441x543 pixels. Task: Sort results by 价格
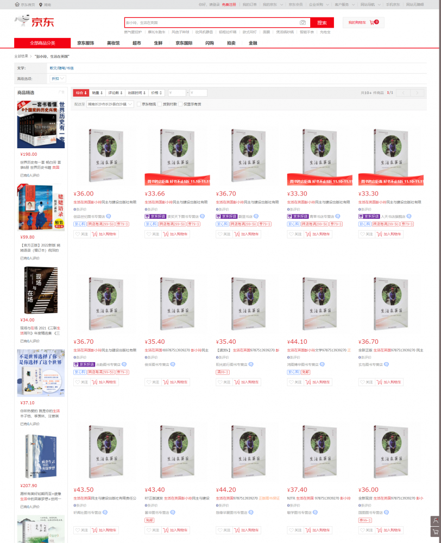coord(156,93)
